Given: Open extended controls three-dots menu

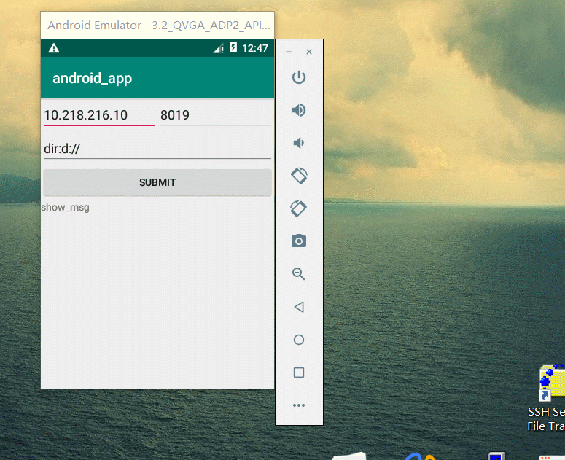Looking at the screenshot, I should click(x=299, y=405).
